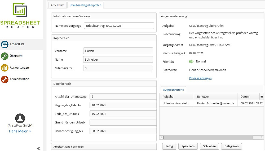
Task: Open the Aufgabenhistorie table column menu icon
Action: click(x=262, y=97)
